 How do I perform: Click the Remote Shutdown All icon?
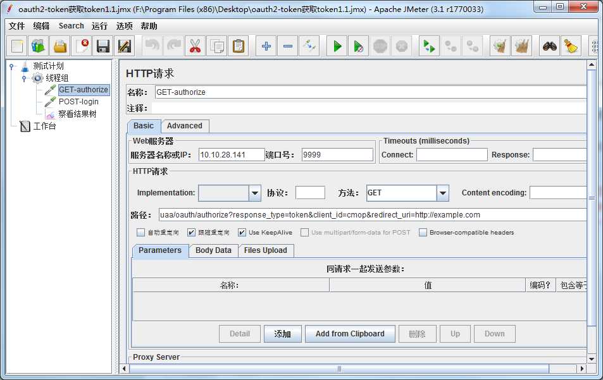click(x=472, y=46)
